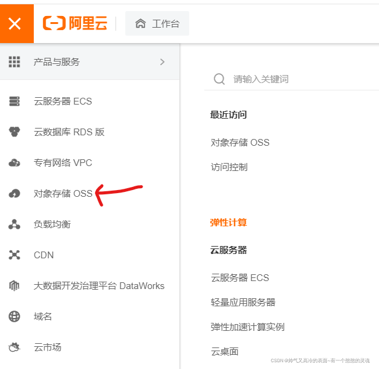This screenshot has height=369, width=379.
Task: Click the 最近访问 section heading
Action: coord(229,114)
